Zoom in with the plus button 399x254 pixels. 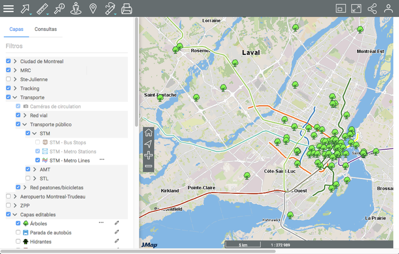(149, 155)
